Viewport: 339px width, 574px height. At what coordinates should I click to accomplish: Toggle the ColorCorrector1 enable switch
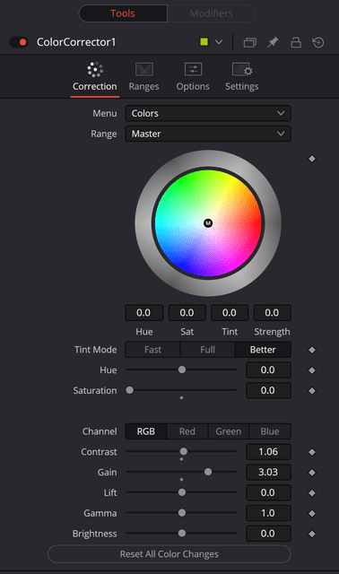[x=19, y=42]
